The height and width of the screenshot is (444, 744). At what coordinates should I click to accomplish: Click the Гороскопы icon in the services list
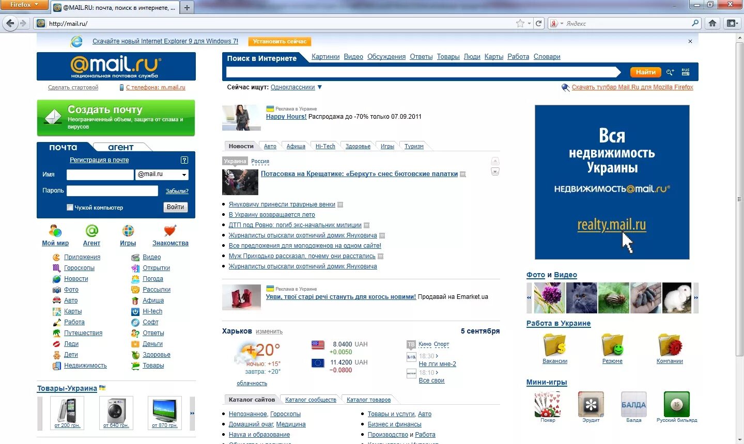click(x=56, y=268)
